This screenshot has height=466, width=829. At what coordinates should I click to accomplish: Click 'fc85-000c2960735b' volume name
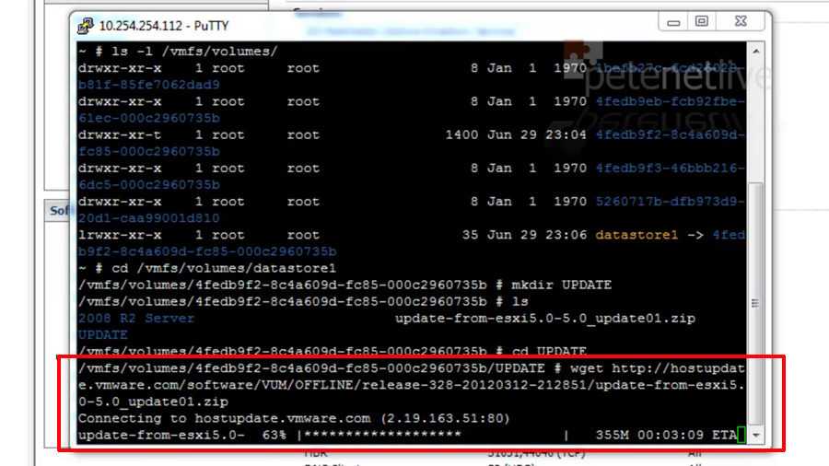pos(149,151)
